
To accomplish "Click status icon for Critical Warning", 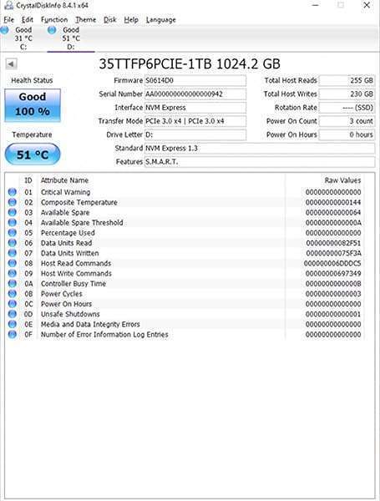I will [13, 192].
